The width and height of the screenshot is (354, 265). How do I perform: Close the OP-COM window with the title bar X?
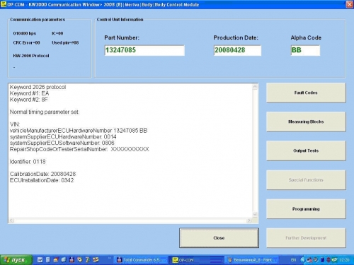coord(350,4)
